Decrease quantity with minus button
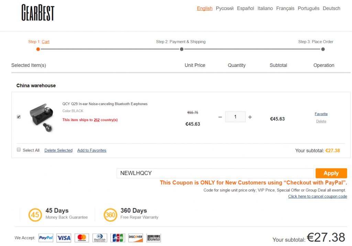This screenshot has height=246, width=352. [x=220, y=117]
